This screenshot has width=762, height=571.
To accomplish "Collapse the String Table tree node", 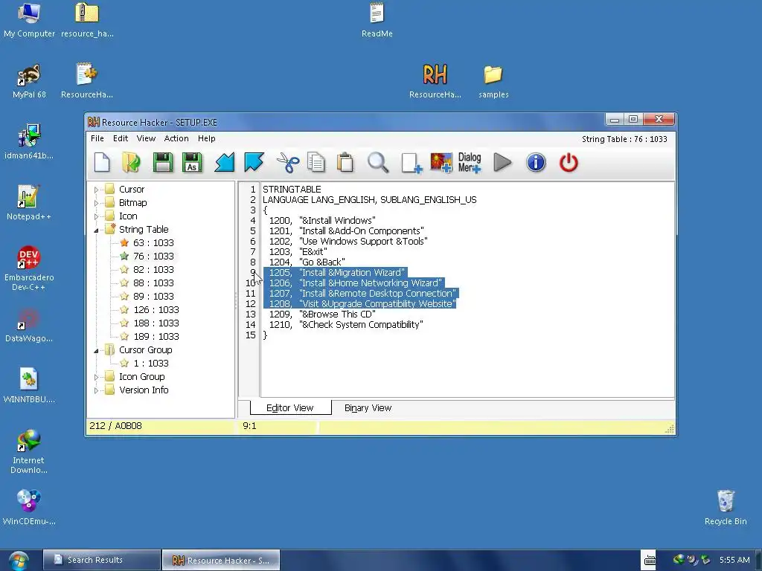I will pyautogui.click(x=96, y=230).
